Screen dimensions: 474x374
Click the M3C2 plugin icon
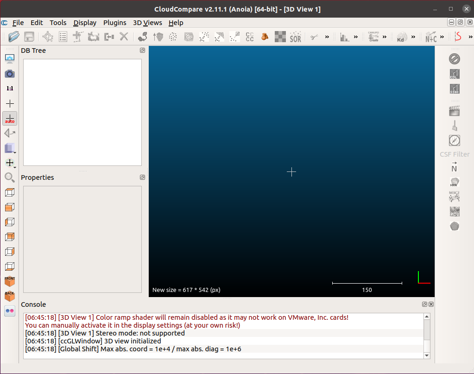[455, 196]
